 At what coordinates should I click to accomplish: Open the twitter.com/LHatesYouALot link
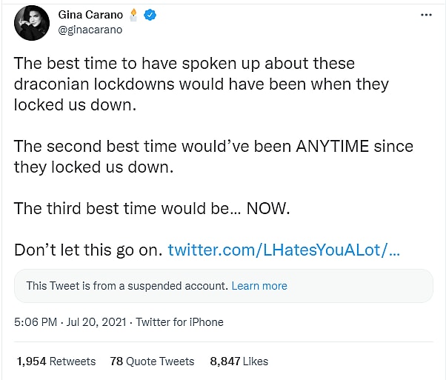(x=284, y=250)
